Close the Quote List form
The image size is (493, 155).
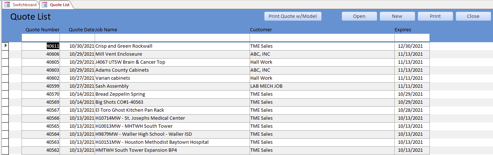pos(473,16)
